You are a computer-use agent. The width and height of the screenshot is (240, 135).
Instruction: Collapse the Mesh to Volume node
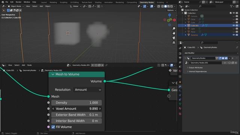tap(53, 74)
